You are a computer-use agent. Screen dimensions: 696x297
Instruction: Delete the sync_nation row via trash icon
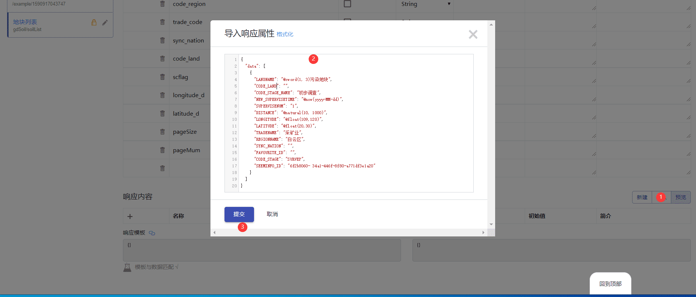(x=162, y=40)
